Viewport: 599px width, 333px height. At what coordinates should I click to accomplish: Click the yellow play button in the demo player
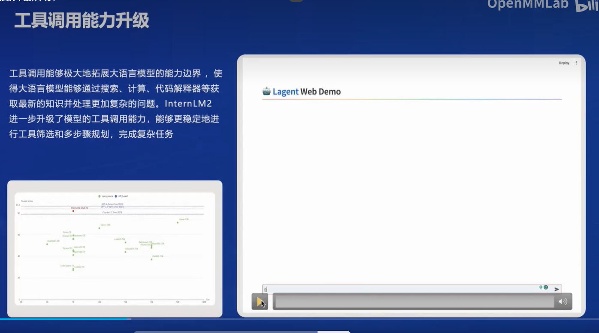(260, 302)
